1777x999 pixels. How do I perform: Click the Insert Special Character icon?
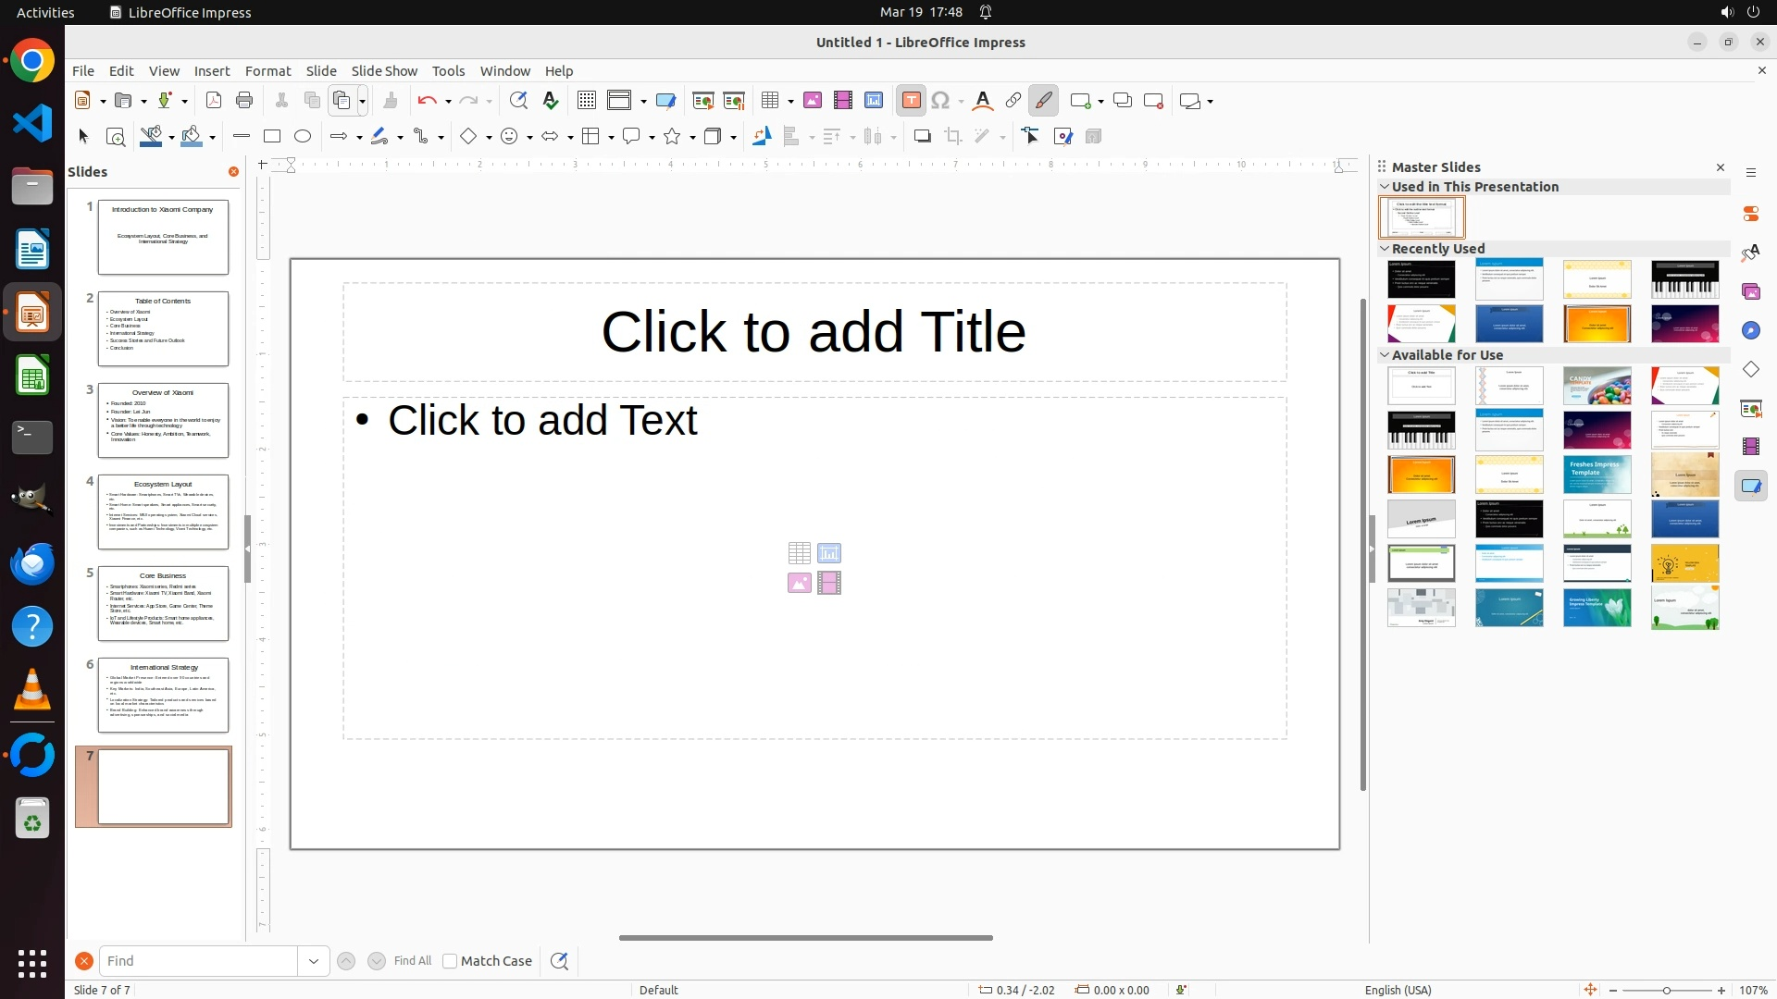tap(941, 101)
